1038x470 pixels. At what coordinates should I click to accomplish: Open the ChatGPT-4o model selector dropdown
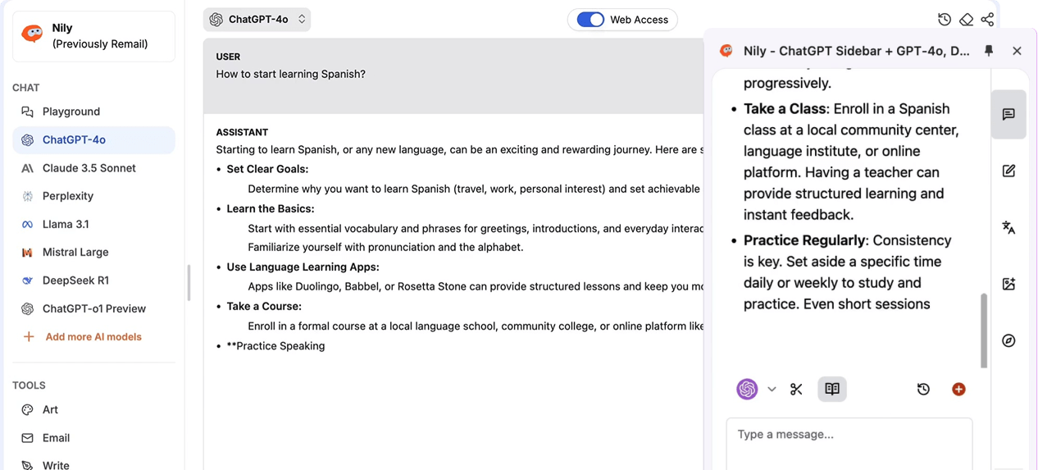coord(257,20)
